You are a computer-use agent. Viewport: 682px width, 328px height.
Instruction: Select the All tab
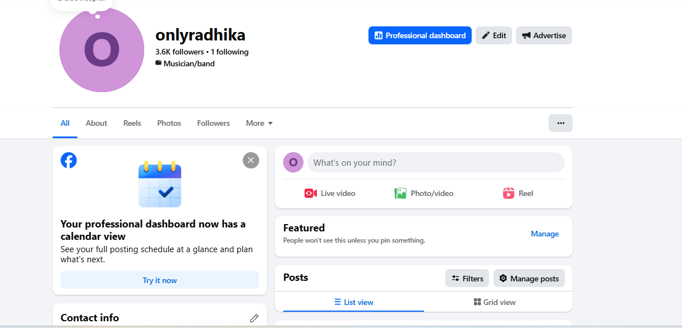click(65, 123)
